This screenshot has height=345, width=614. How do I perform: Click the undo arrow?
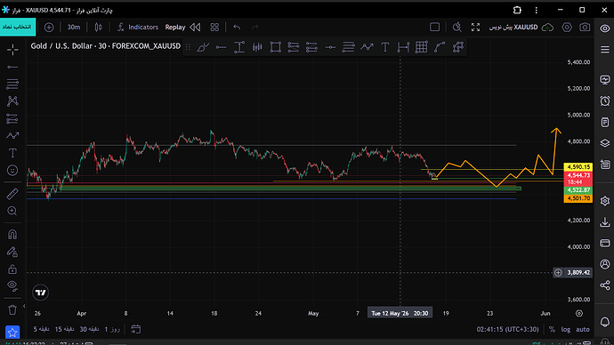point(237,27)
